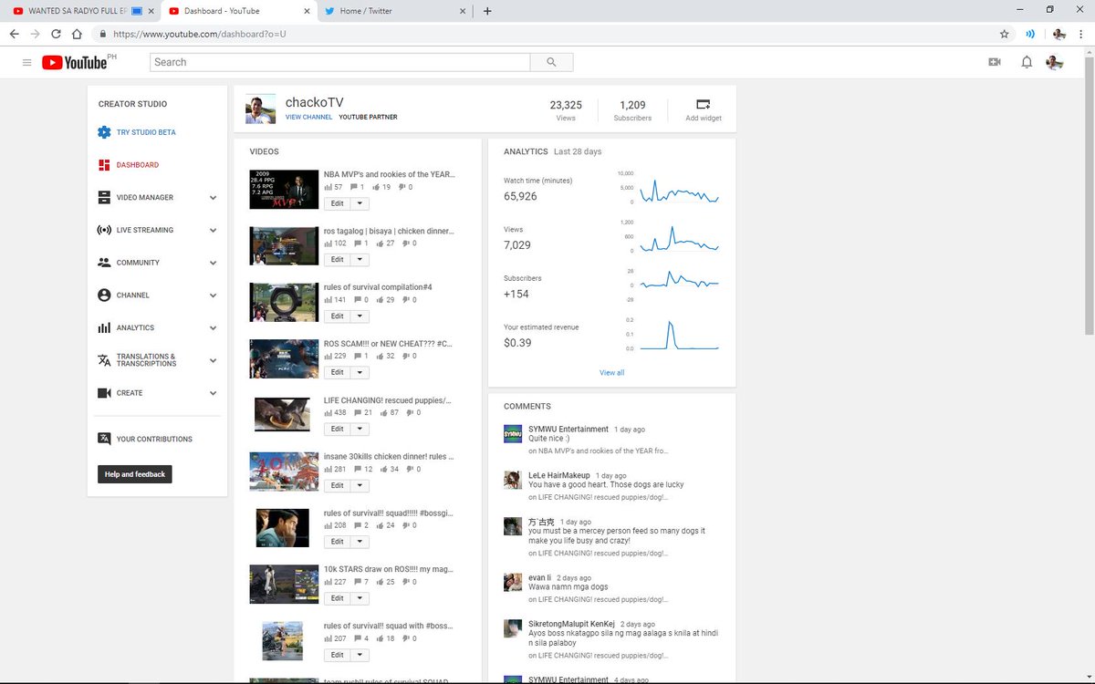Viewport: 1095px width, 684px height.
Task: Open NBA MVP's and rookies video thumbnail
Action: pyautogui.click(x=284, y=189)
